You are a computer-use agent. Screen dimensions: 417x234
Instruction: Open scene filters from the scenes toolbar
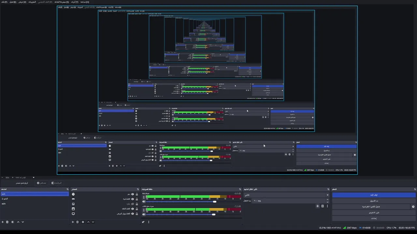point(13,222)
